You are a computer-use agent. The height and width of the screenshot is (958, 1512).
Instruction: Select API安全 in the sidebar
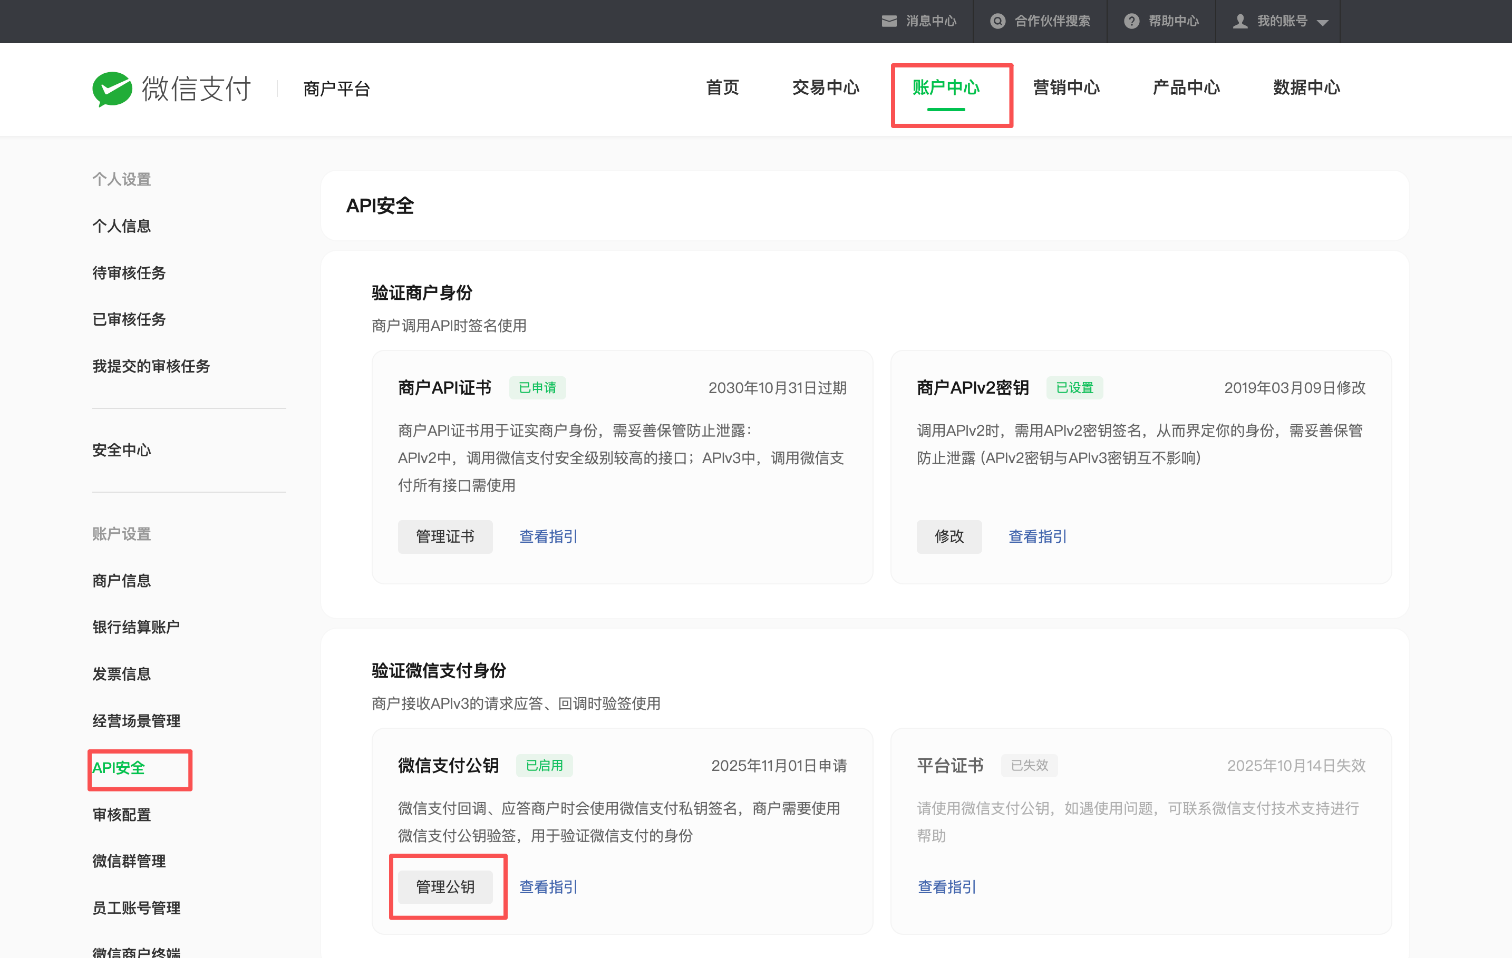tap(119, 768)
